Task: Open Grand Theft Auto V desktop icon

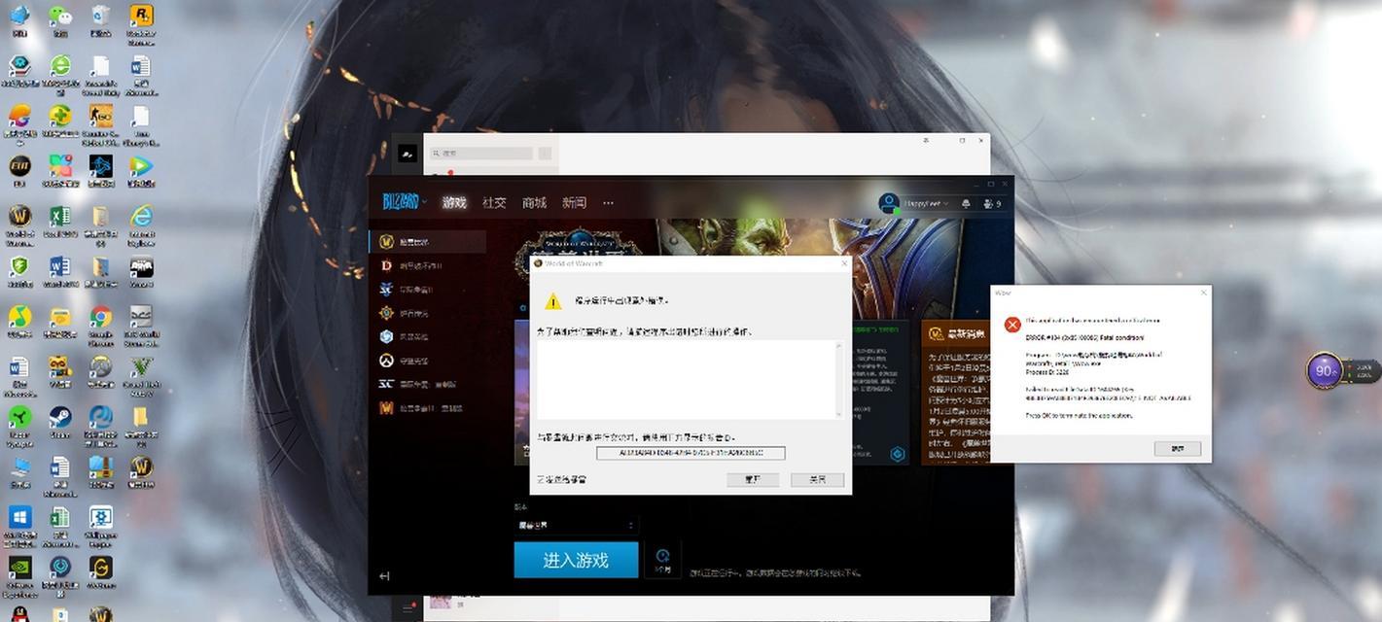Action: (141, 375)
